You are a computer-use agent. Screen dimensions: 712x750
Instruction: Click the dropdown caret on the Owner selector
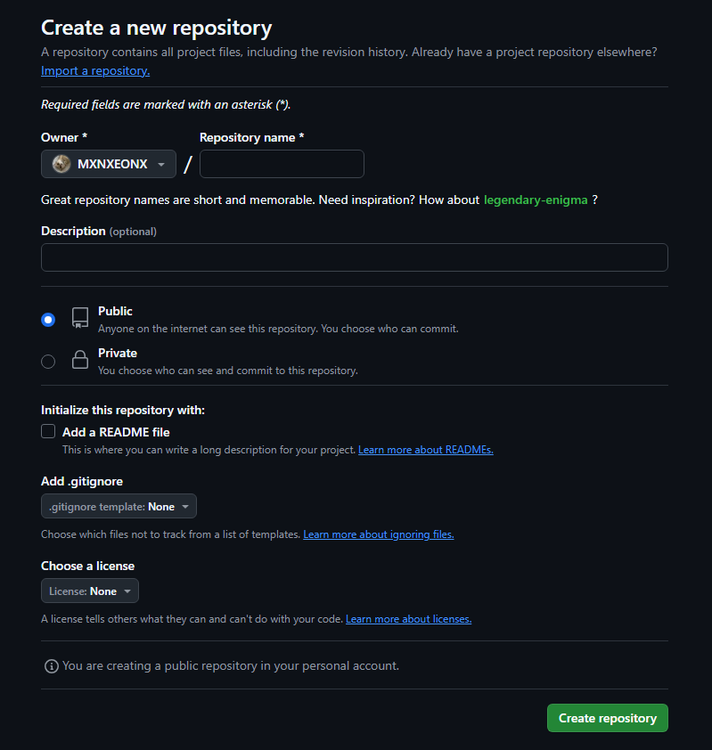coord(161,164)
